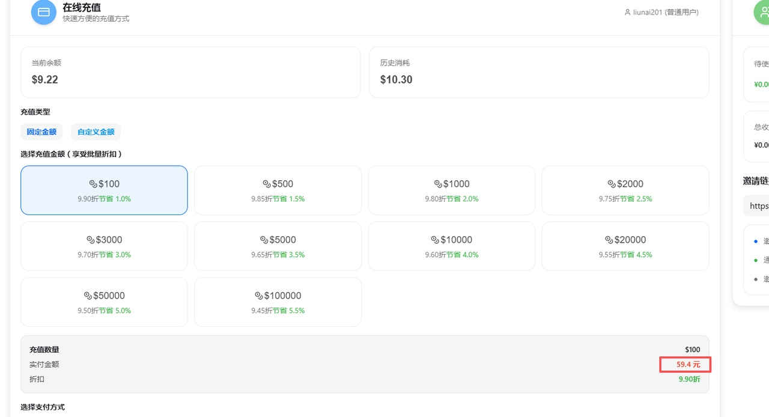The width and height of the screenshot is (769, 417).
Task: Click the 历史消耗 usage card
Action: point(539,72)
